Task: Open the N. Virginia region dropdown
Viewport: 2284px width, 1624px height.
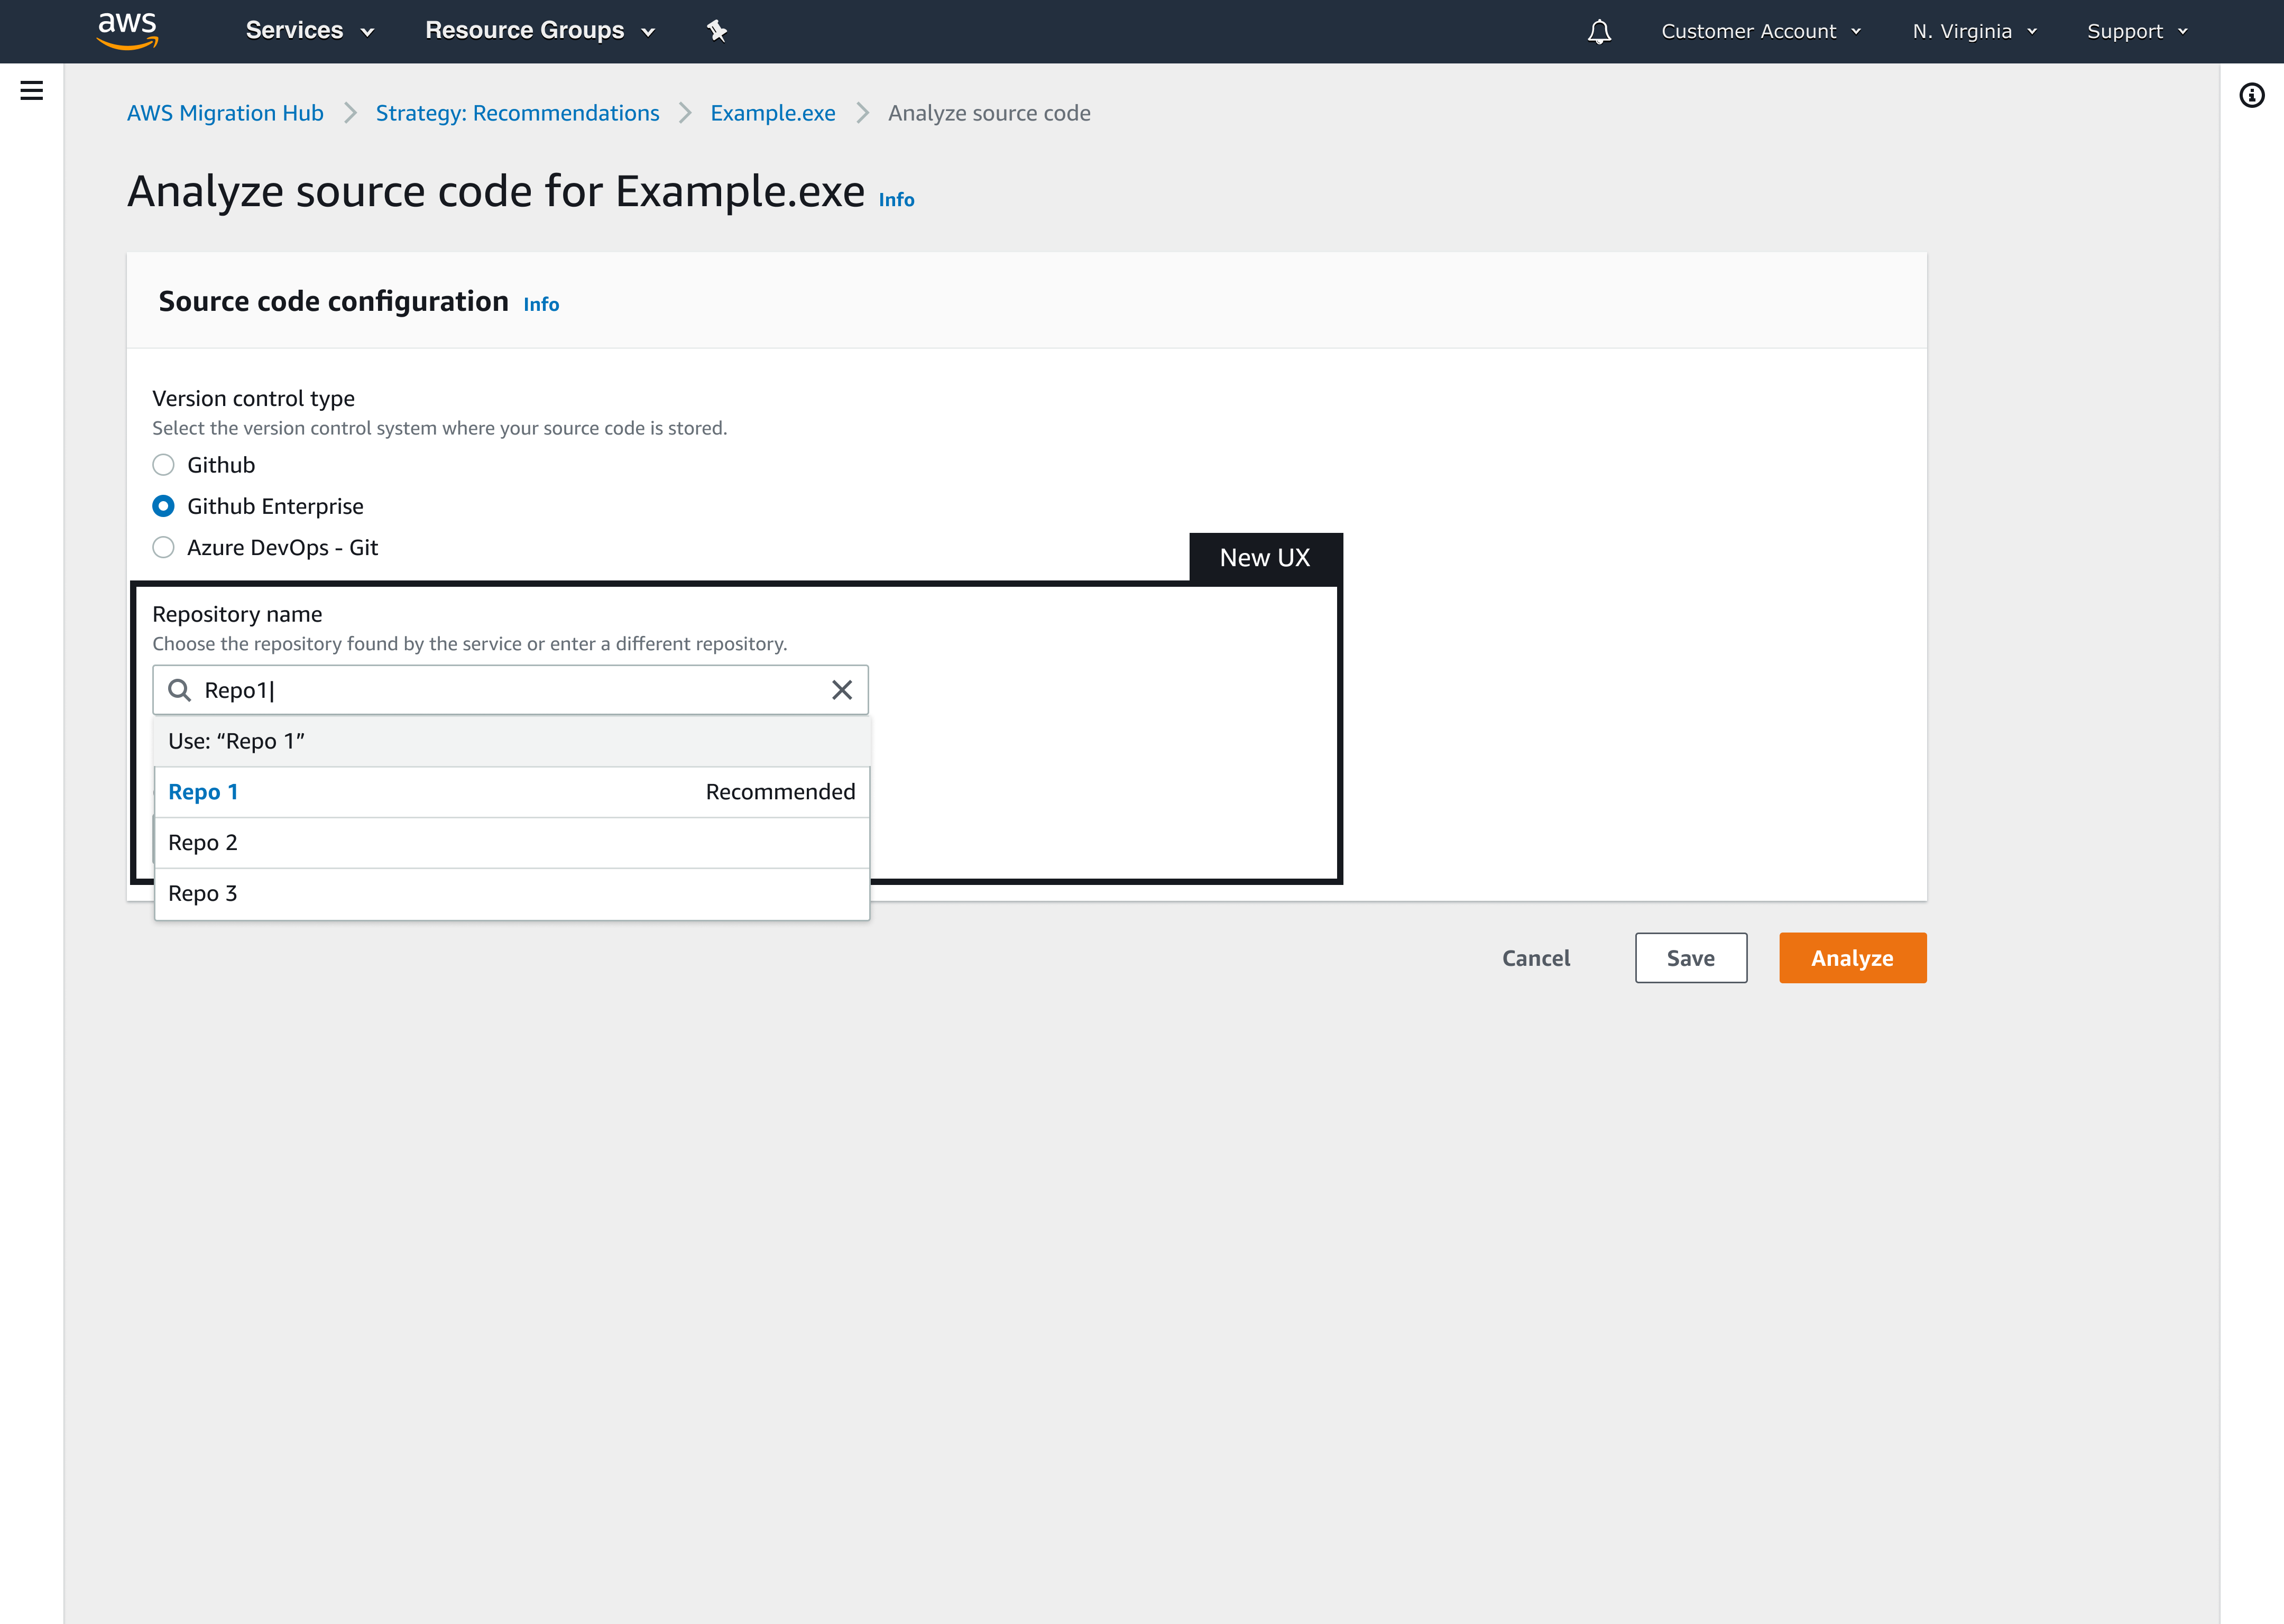Action: pos(1973,31)
